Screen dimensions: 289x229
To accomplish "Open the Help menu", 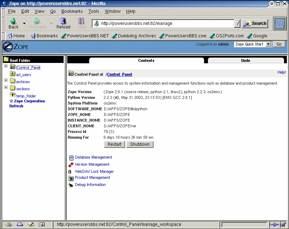I will (x=131, y=11).
